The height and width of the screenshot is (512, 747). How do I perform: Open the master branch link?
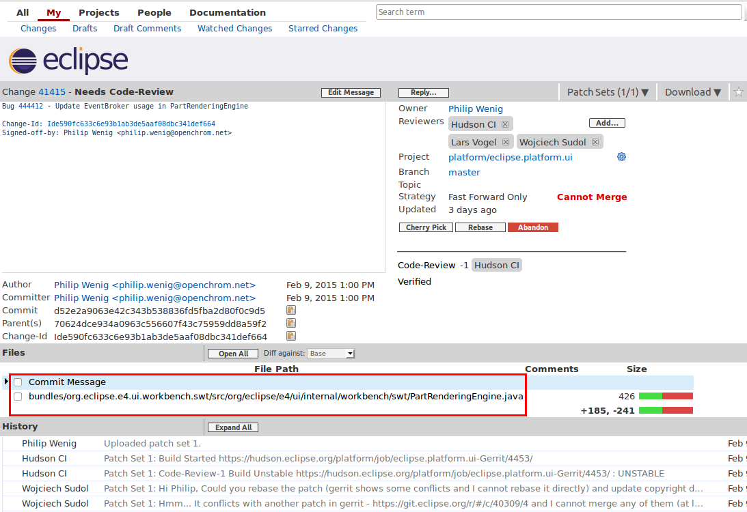pos(464,172)
